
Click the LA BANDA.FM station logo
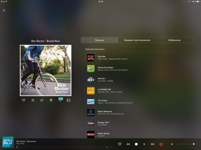[91, 91]
